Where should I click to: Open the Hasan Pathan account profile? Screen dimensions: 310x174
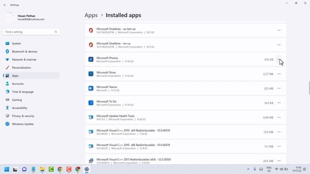[25, 17]
